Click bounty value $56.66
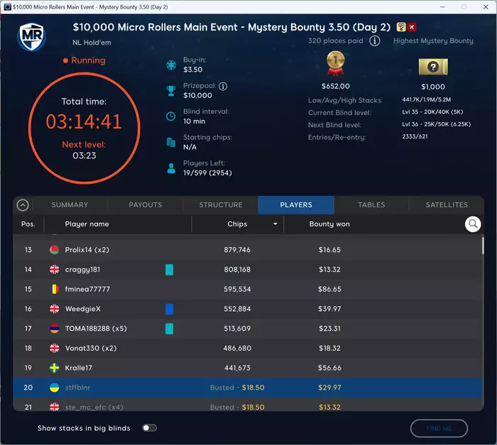 [329, 368]
